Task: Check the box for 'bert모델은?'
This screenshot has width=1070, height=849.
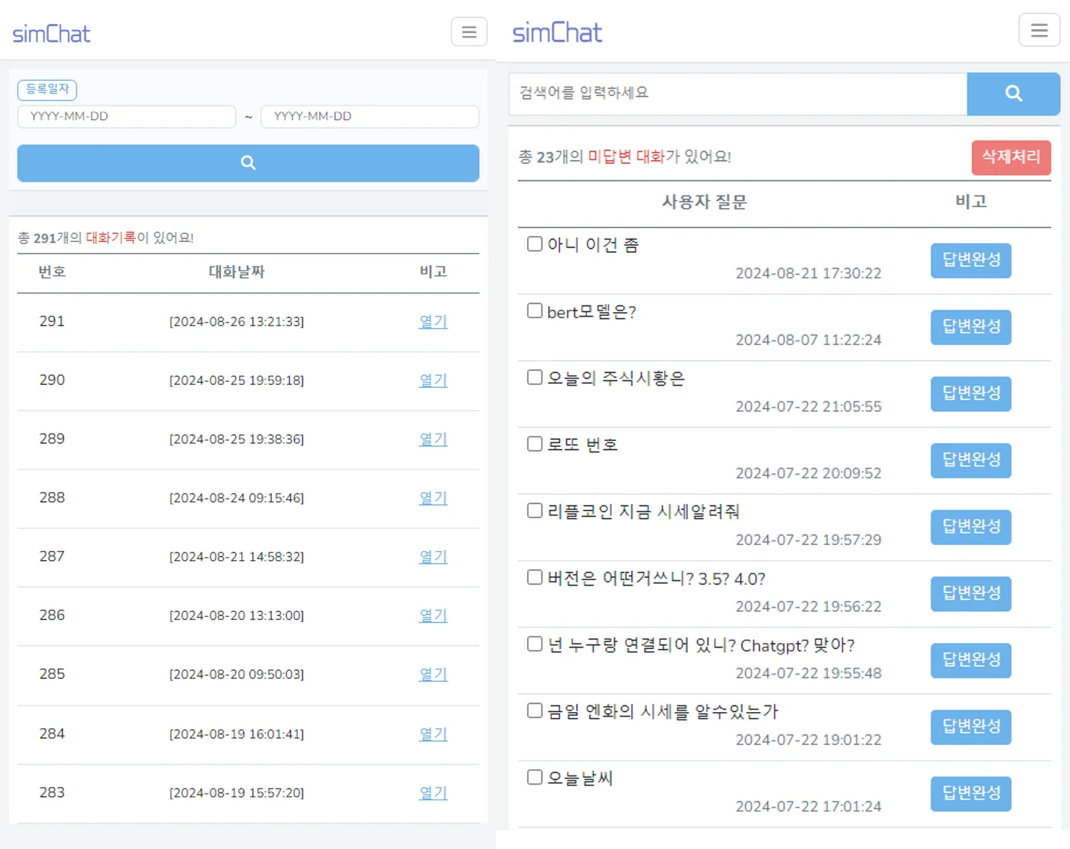Action: pos(535,311)
